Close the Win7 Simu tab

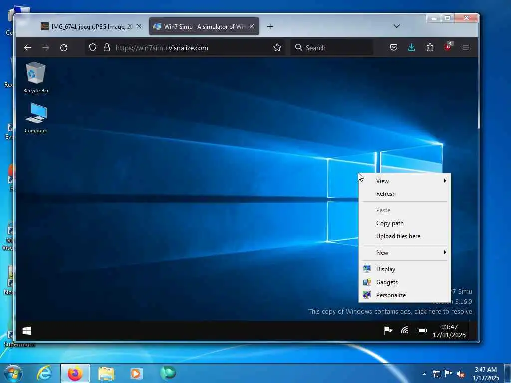(x=252, y=27)
